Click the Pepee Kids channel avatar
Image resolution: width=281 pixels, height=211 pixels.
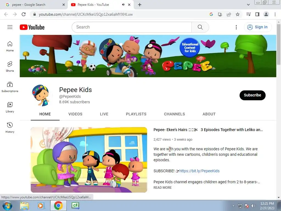pyautogui.click(x=42, y=95)
